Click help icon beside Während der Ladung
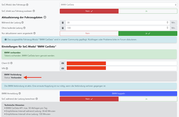 (x=22, y=23)
